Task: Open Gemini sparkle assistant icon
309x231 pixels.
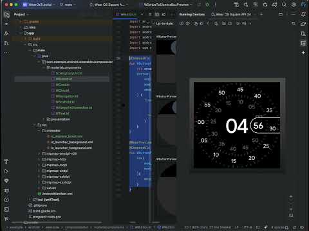Action: [x=303, y=53]
